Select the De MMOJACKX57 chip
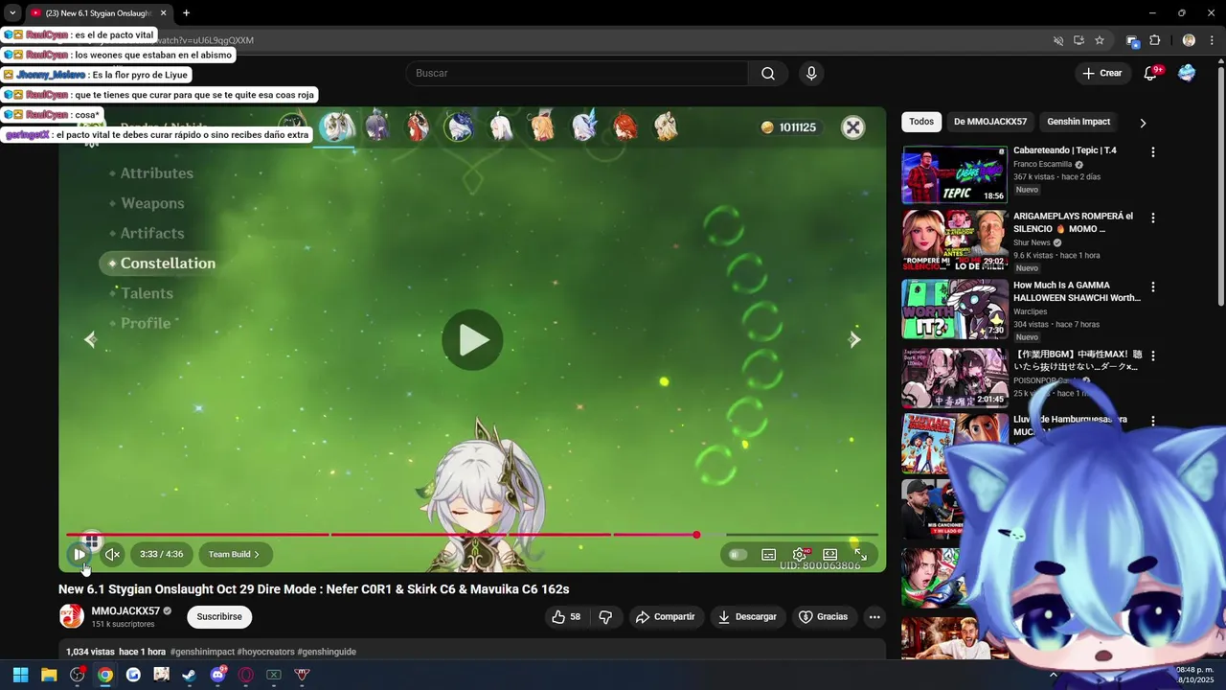1226x690 pixels. click(x=990, y=122)
